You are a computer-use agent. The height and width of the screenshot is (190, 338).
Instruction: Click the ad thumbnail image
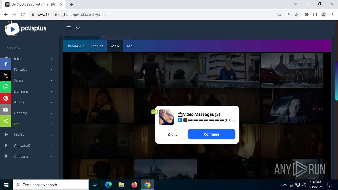point(166,117)
